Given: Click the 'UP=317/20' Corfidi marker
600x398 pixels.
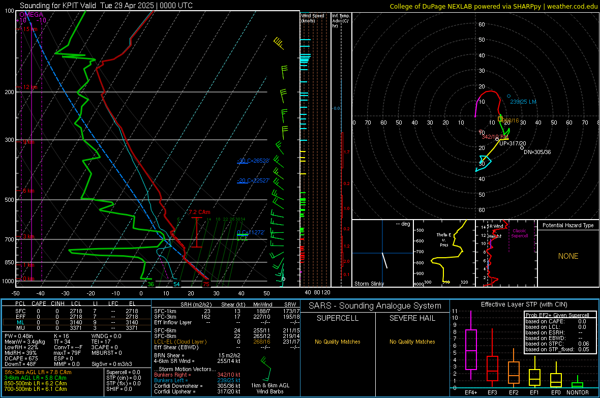Looking at the screenshot, I should tap(513, 143).
